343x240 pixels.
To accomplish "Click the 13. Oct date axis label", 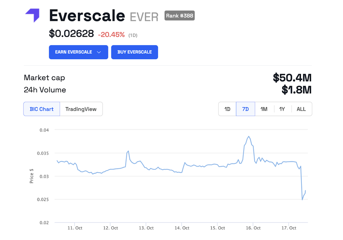I will point(146,228).
